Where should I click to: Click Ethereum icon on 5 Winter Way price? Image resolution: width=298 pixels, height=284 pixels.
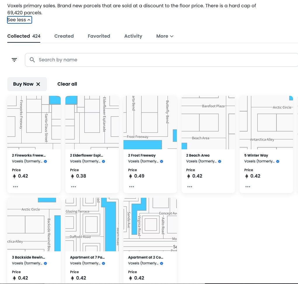[x=247, y=176]
